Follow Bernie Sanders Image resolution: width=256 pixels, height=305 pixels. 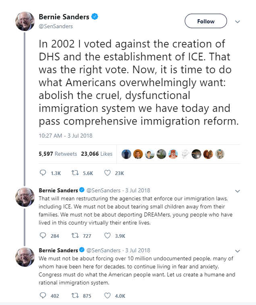click(x=206, y=21)
